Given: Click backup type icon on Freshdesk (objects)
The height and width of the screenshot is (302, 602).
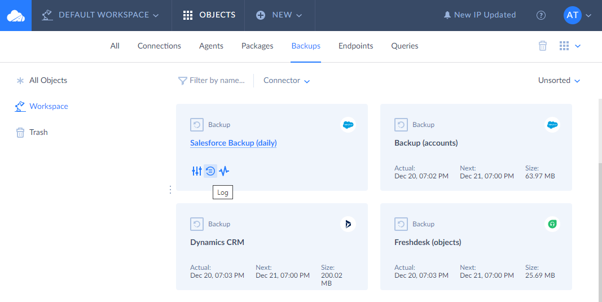Looking at the screenshot, I should point(401,224).
